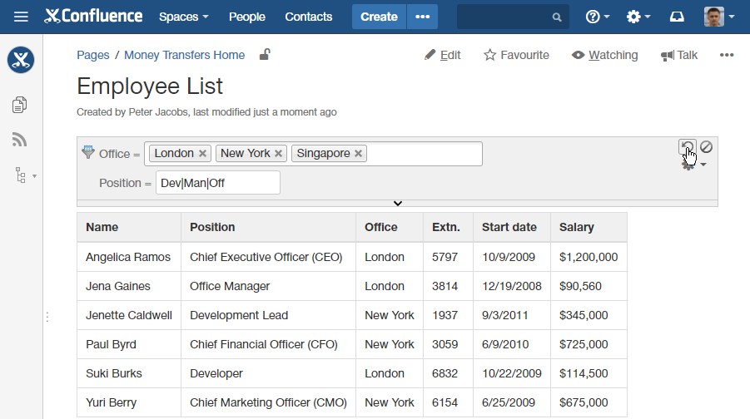Screen dimensions: 750x419
Task: Open the sidebar hamburger menu
Action: pos(21,17)
